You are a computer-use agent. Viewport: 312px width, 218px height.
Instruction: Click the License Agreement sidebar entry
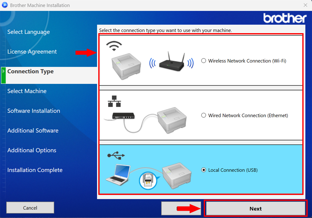[x=32, y=52]
